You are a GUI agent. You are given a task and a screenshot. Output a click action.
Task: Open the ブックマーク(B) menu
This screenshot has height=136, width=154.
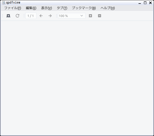coord(84,8)
